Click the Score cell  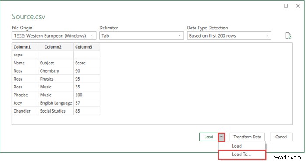(87, 63)
